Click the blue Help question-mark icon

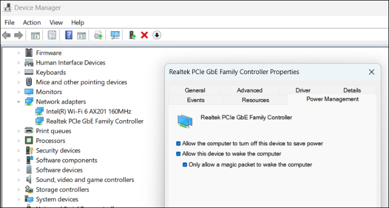[69, 35]
